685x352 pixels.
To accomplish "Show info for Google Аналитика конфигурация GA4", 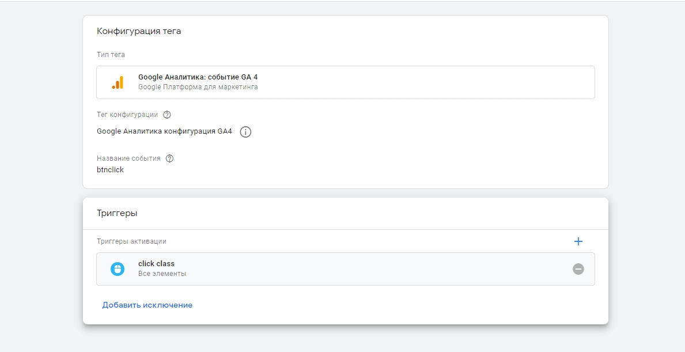I will (245, 132).
